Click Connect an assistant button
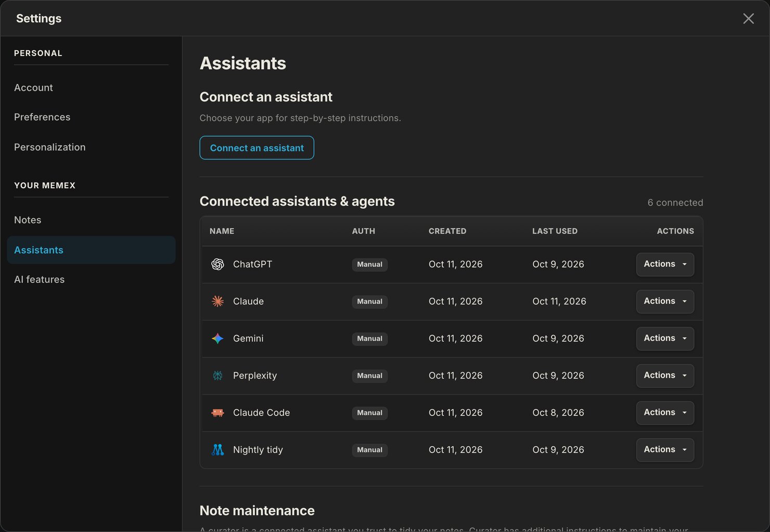This screenshot has width=770, height=532. click(x=256, y=148)
